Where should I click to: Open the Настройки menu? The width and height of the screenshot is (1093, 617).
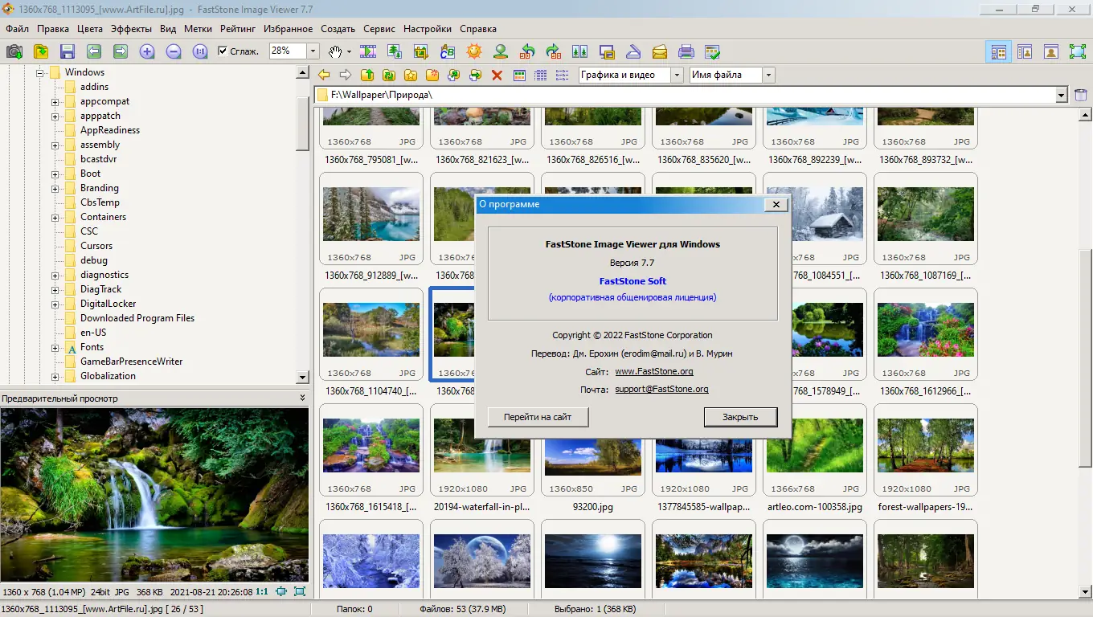tap(428, 29)
